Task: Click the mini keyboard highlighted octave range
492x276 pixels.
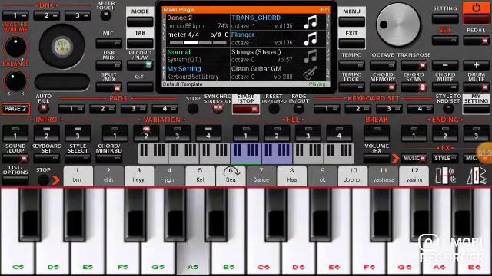Action: coord(261,153)
